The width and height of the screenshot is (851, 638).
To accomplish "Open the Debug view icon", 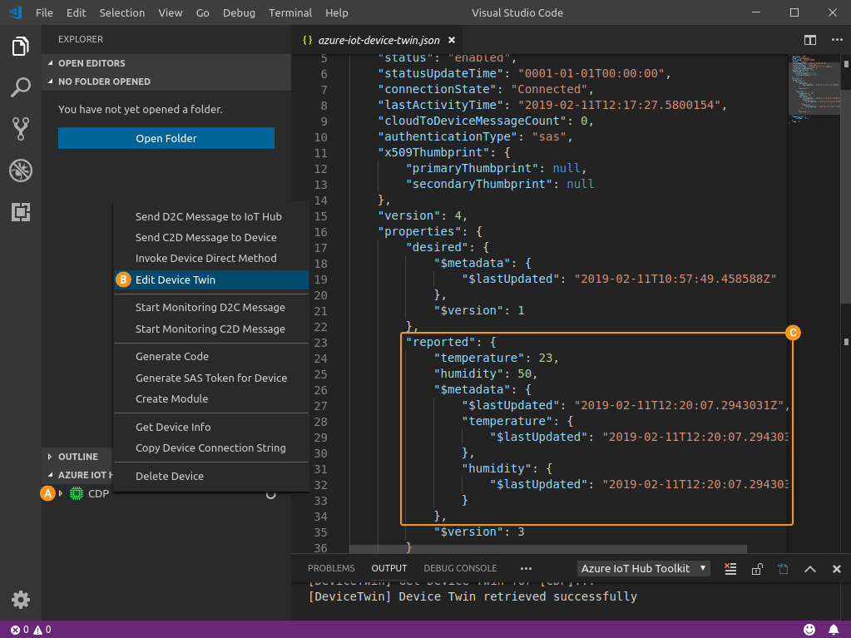I will (21, 171).
